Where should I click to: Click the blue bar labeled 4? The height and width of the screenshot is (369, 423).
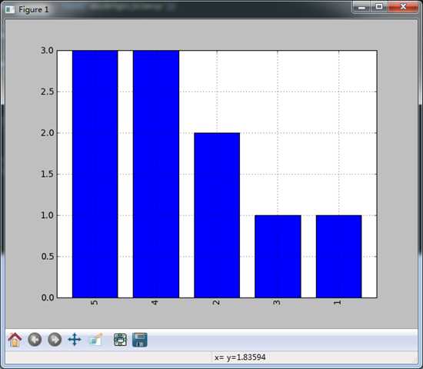pyautogui.click(x=156, y=174)
